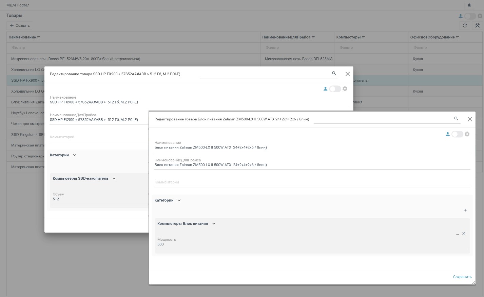
Task: Add a category with the plus icon
Action: 465,210
